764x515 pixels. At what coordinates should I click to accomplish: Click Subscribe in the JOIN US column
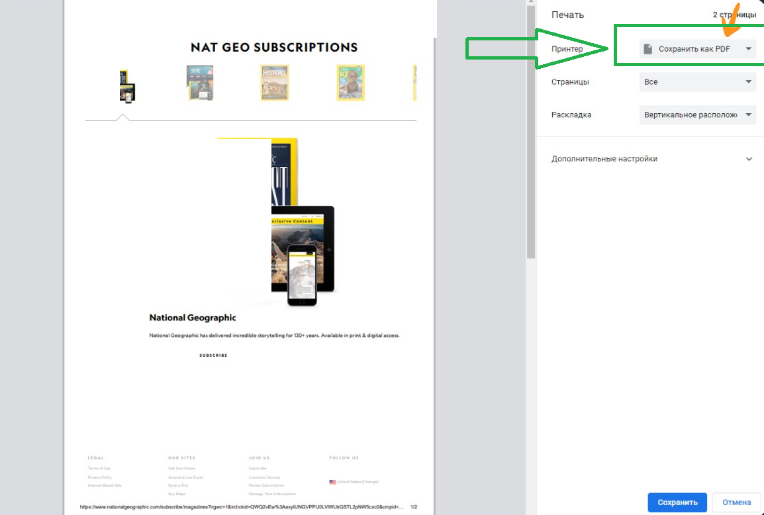pyautogui.click(x=258, y=468)
